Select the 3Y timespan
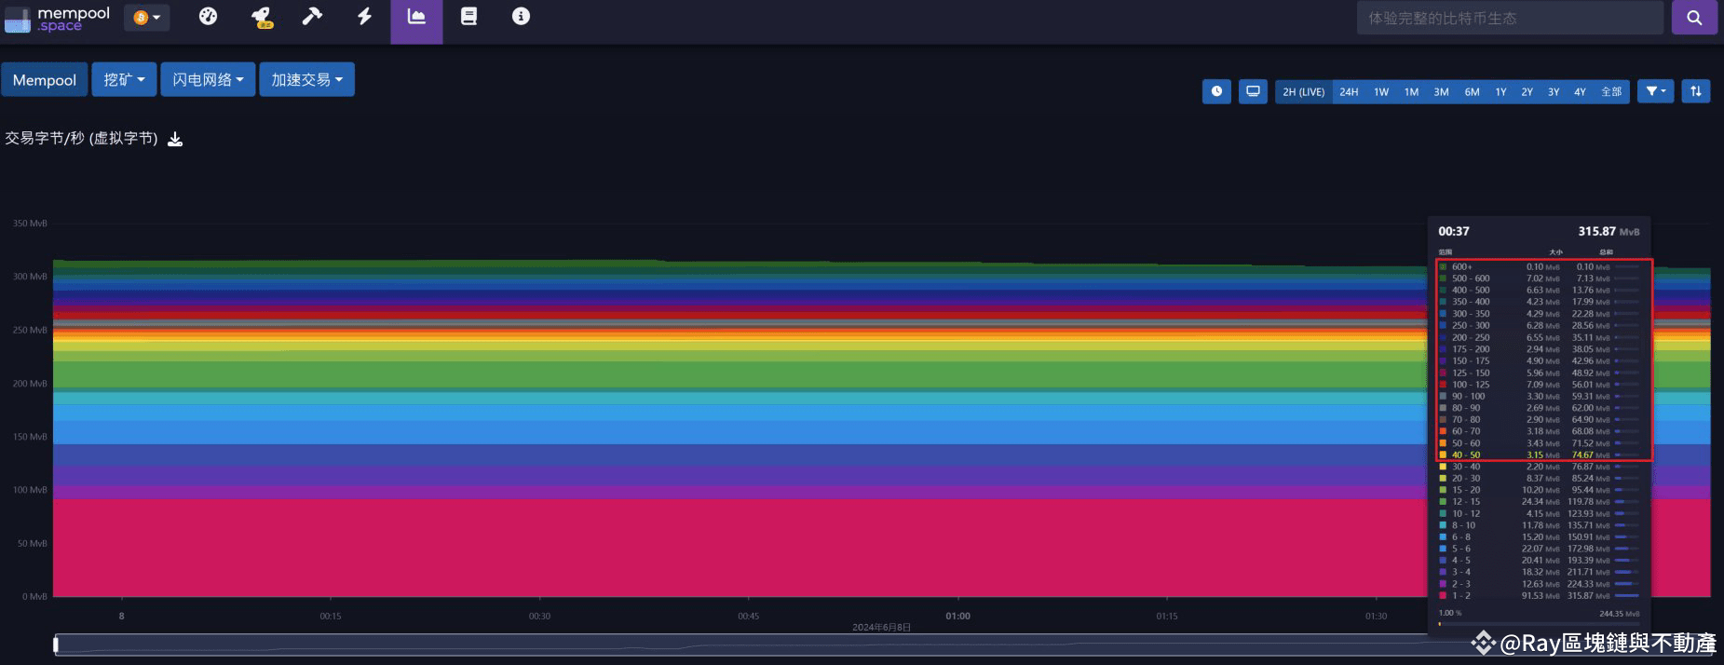Image resolution: width=1724 pixels, height=665 pixels. click(x=1554, y=91)
